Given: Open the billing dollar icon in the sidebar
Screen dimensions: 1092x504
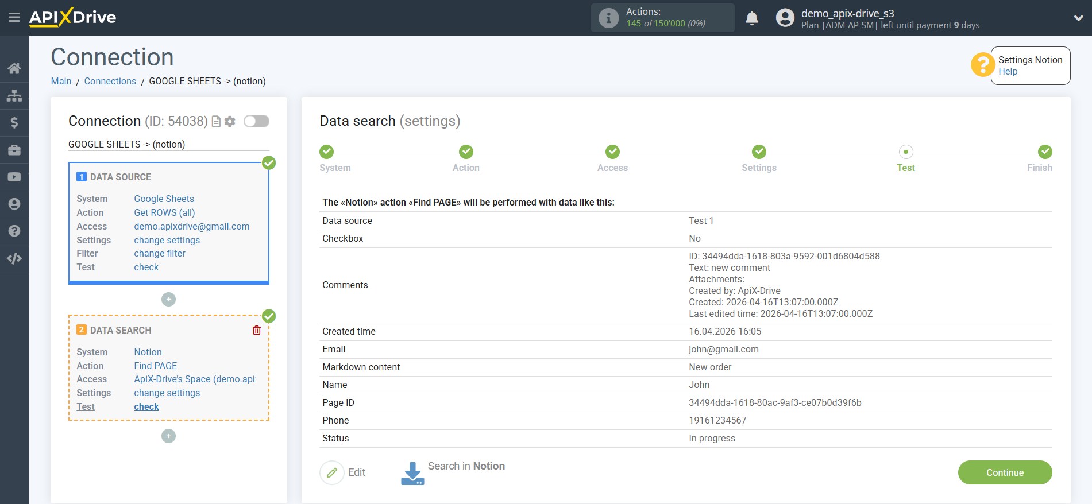Looking at the screenshot, I should click(14, 122).
